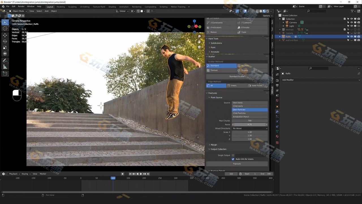This screenshot has height=204, width=362.
Task: Toggle Auto UVs for inners checkbox
Action: point(233,159)
